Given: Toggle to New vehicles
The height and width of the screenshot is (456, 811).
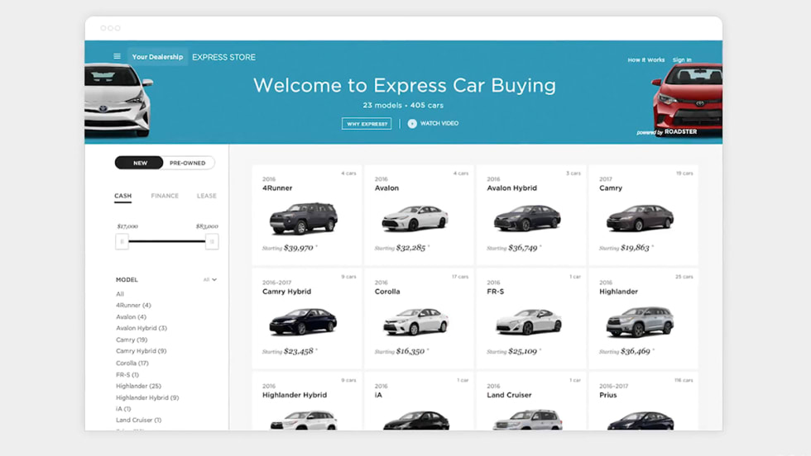Looking at the screenshot, I should click(x=140, y=163).
